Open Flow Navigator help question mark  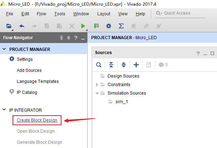tap(76, 38)
